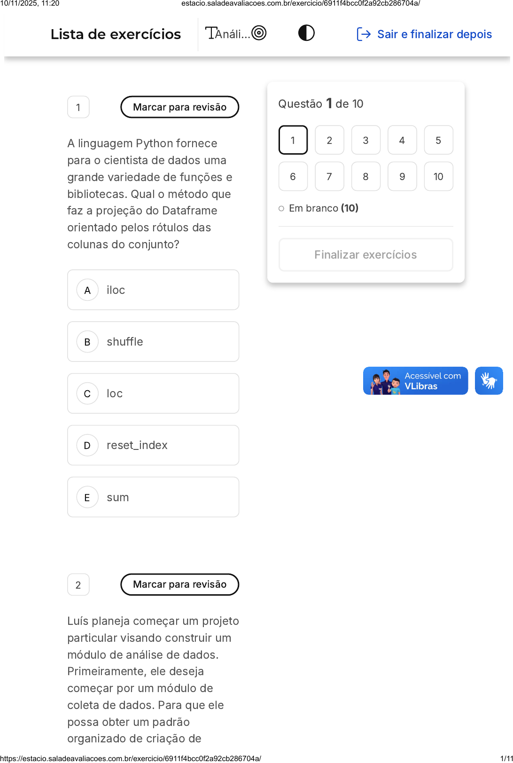Click the exit arrow icon
This screenshot has width=513, height=763.
coord(364,34)
